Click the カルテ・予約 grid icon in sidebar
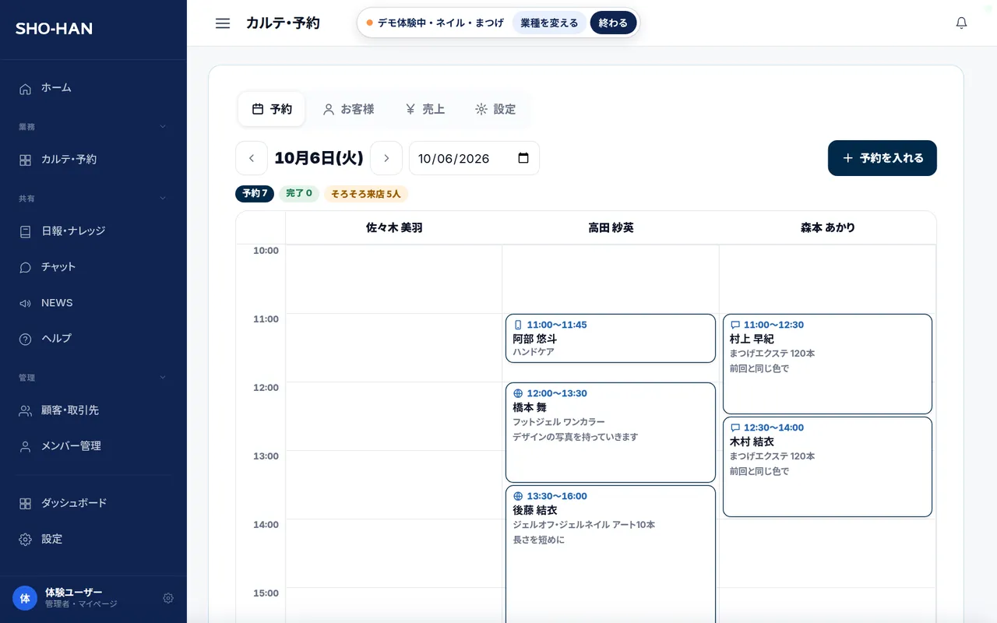This screenshot has height=623, width=997. pyautogui.click(x=25, y=160)
